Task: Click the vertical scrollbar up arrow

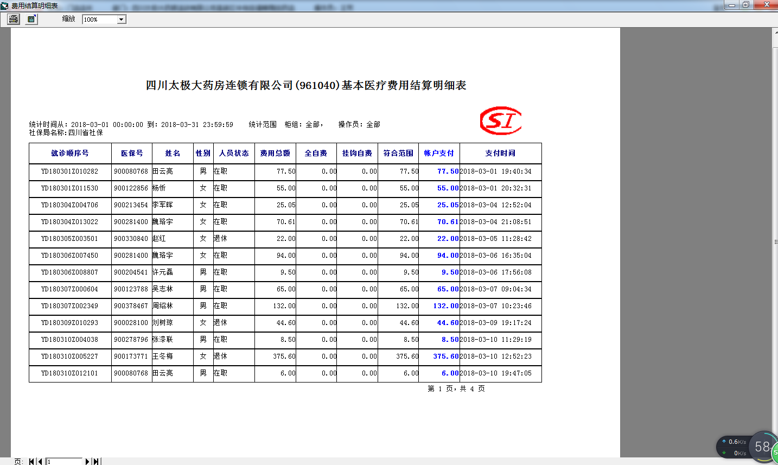Action: pos(775,33)
